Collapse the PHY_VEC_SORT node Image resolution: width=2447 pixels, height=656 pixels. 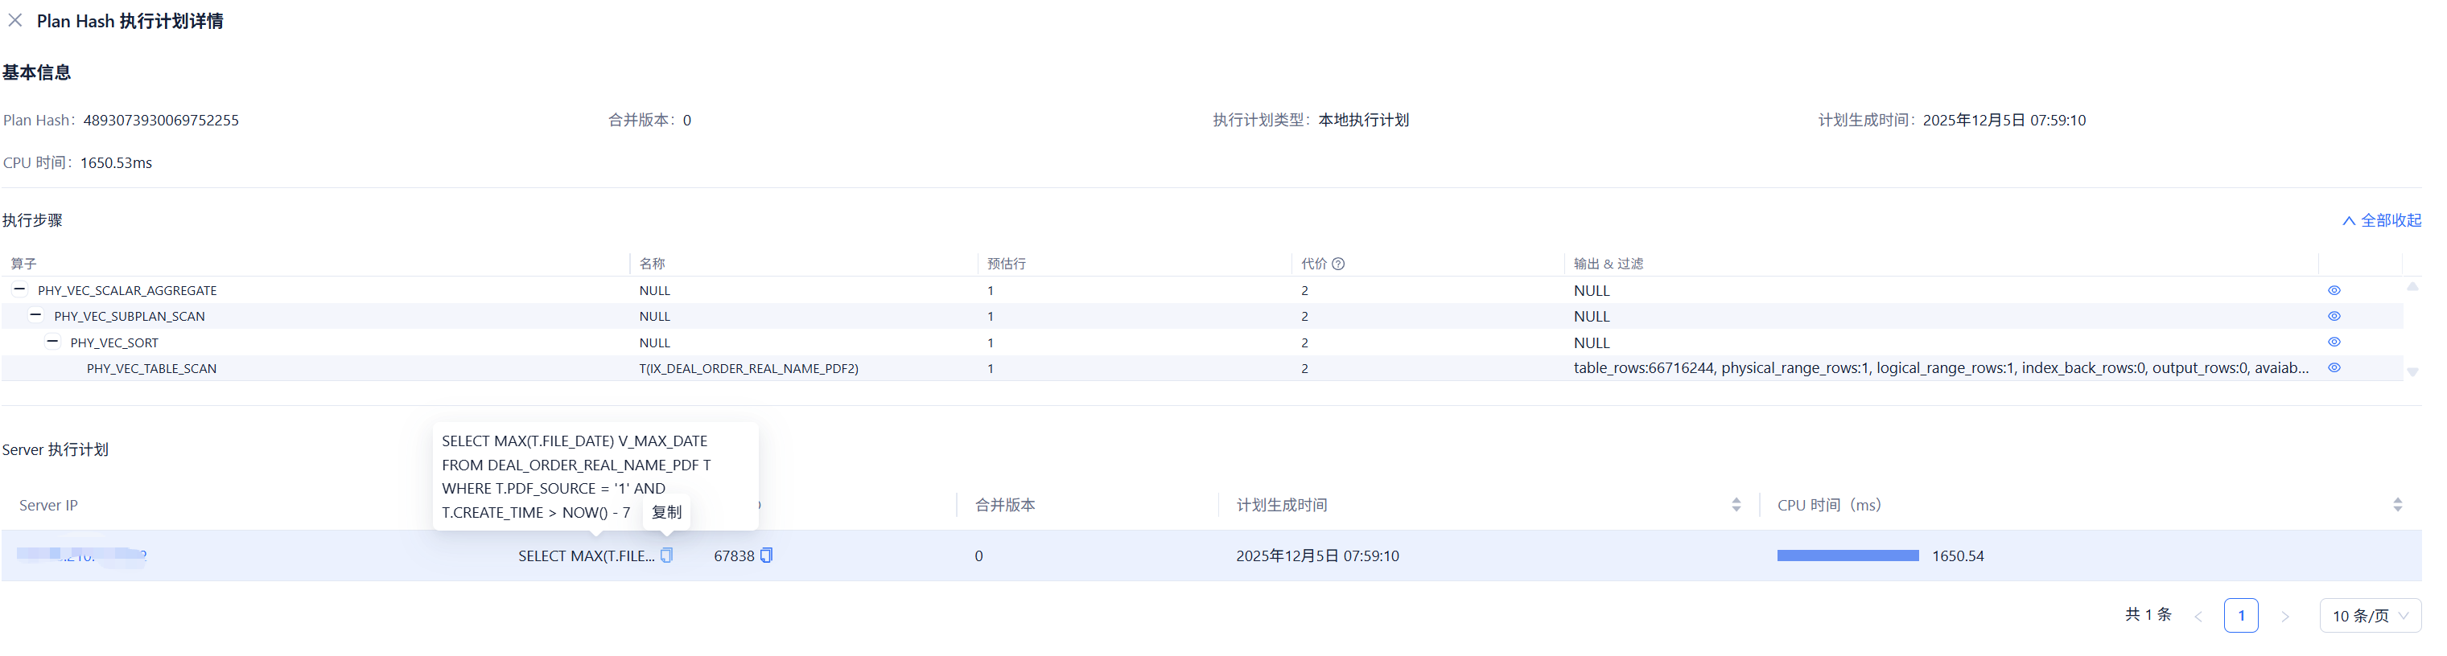[52, 342]
